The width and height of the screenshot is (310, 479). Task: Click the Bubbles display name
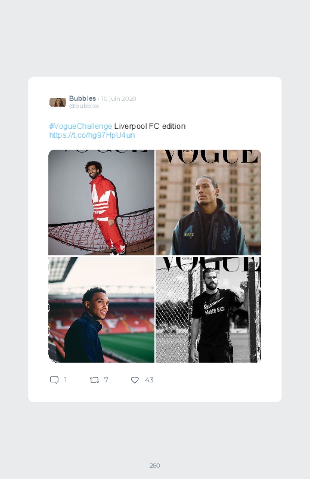pos(82,98)
